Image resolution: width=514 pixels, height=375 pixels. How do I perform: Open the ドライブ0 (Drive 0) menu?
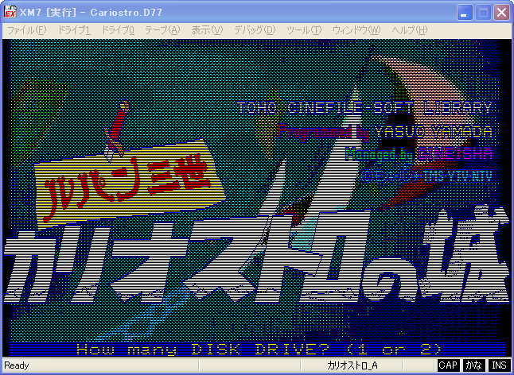[x=119, y=30]
